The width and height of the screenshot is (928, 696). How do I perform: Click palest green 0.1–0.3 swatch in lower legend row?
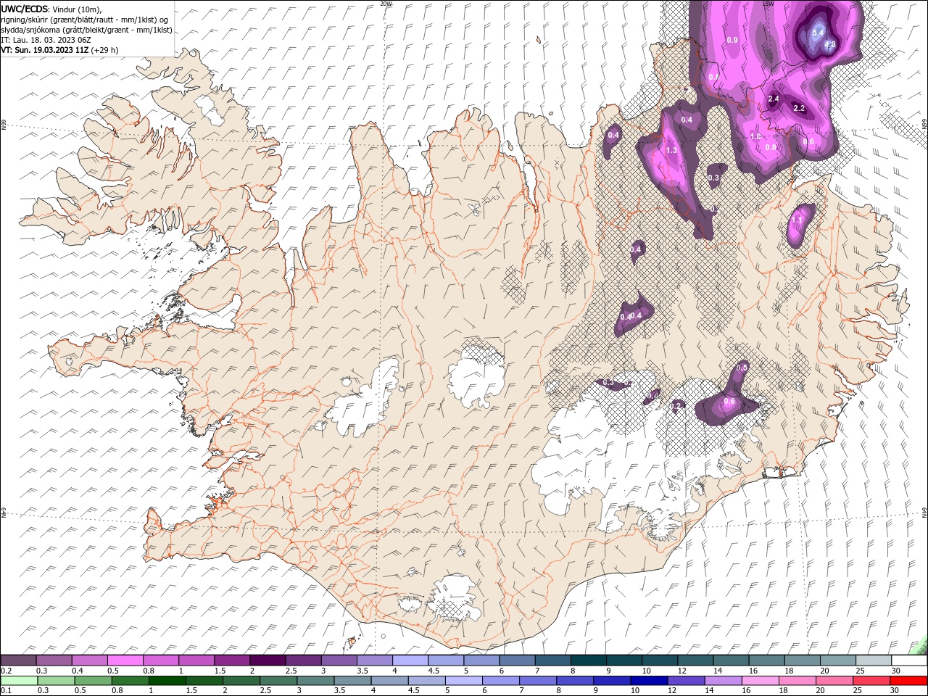tap(19, 681)
